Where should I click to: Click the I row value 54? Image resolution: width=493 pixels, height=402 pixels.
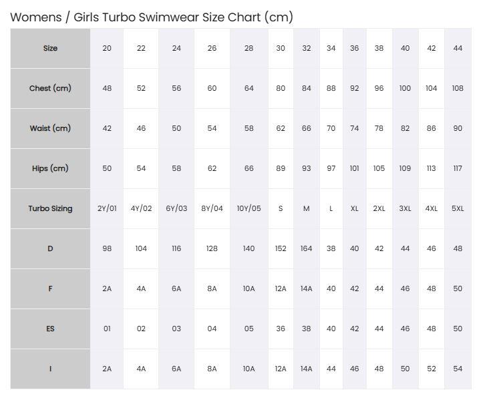click(458, 369)
